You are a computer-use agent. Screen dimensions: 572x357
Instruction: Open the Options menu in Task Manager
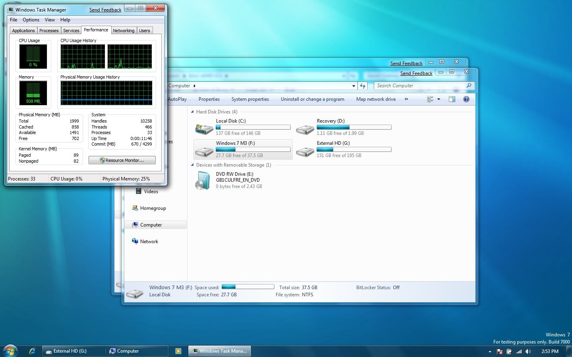[x=31, y=19]
